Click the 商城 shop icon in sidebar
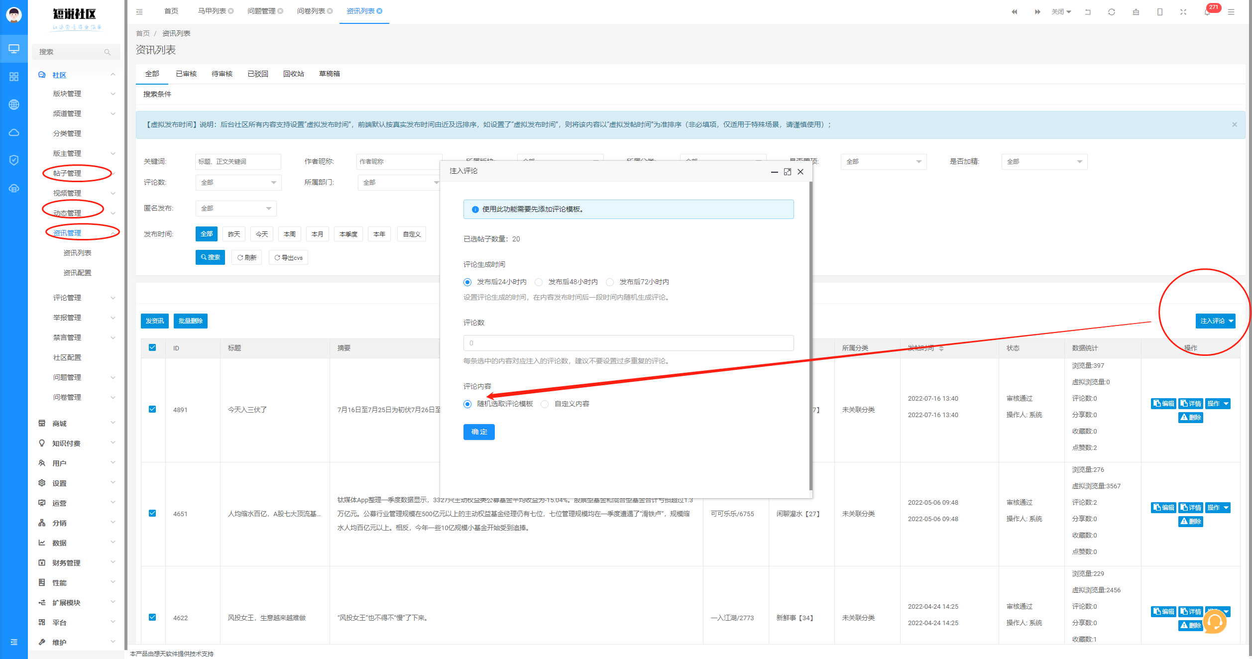Image resolution: width=1252 pixels, height=659 pixels. coord(42,423)
